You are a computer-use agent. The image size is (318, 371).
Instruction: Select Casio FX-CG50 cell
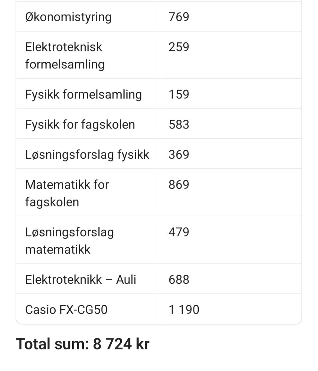(87, 309)
